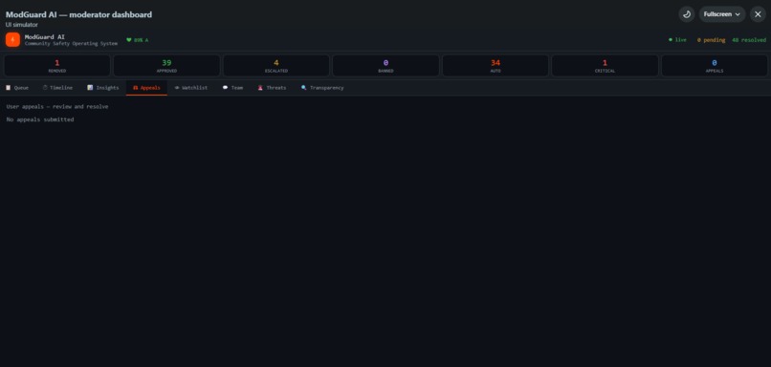Open the Fullscreen dropdown
This screenshot has height=367, width=771.
point(722,14)
